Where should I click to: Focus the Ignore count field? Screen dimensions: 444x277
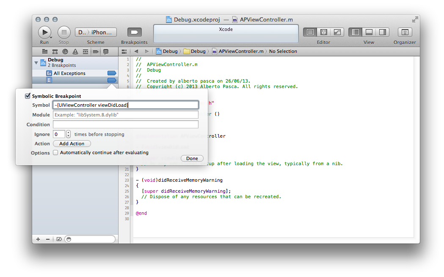(59, 134)
